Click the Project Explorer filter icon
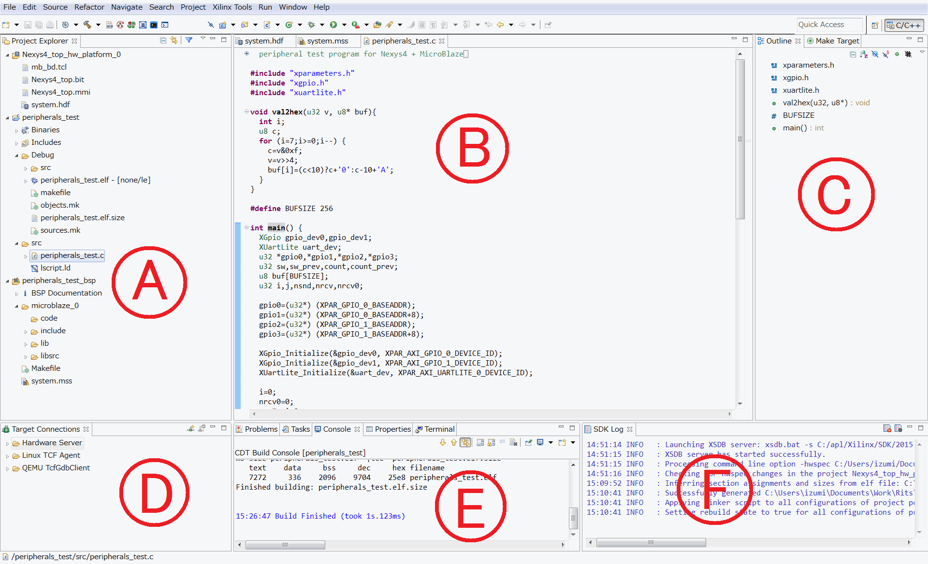The height and width of the screenshot is (564, 928). click(x=189, y=41)
